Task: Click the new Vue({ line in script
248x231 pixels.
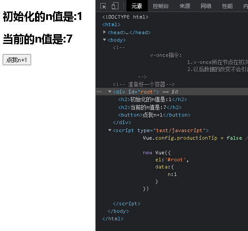Action: pos(157,153)
